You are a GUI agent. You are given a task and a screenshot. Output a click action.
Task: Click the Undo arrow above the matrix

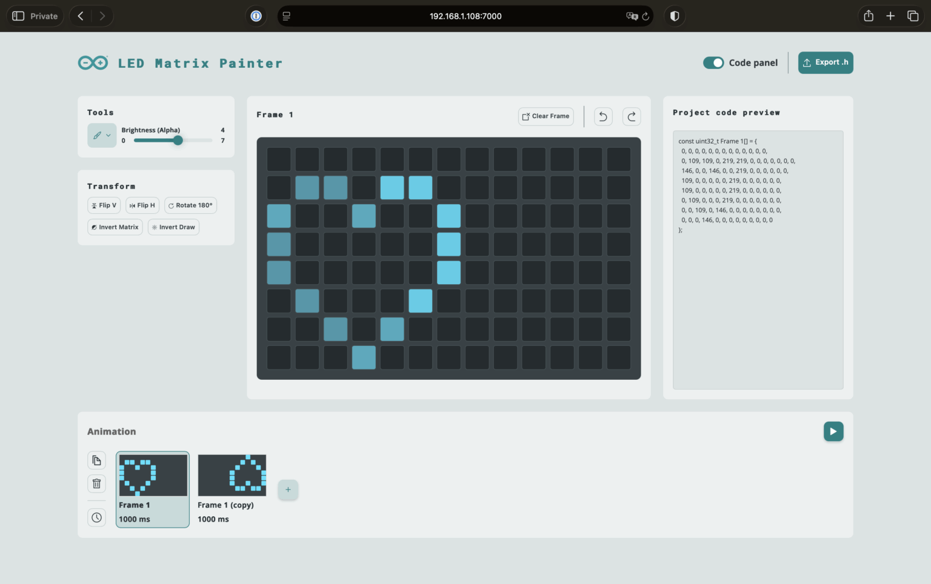pyautogui.click(x=602, y=116)
